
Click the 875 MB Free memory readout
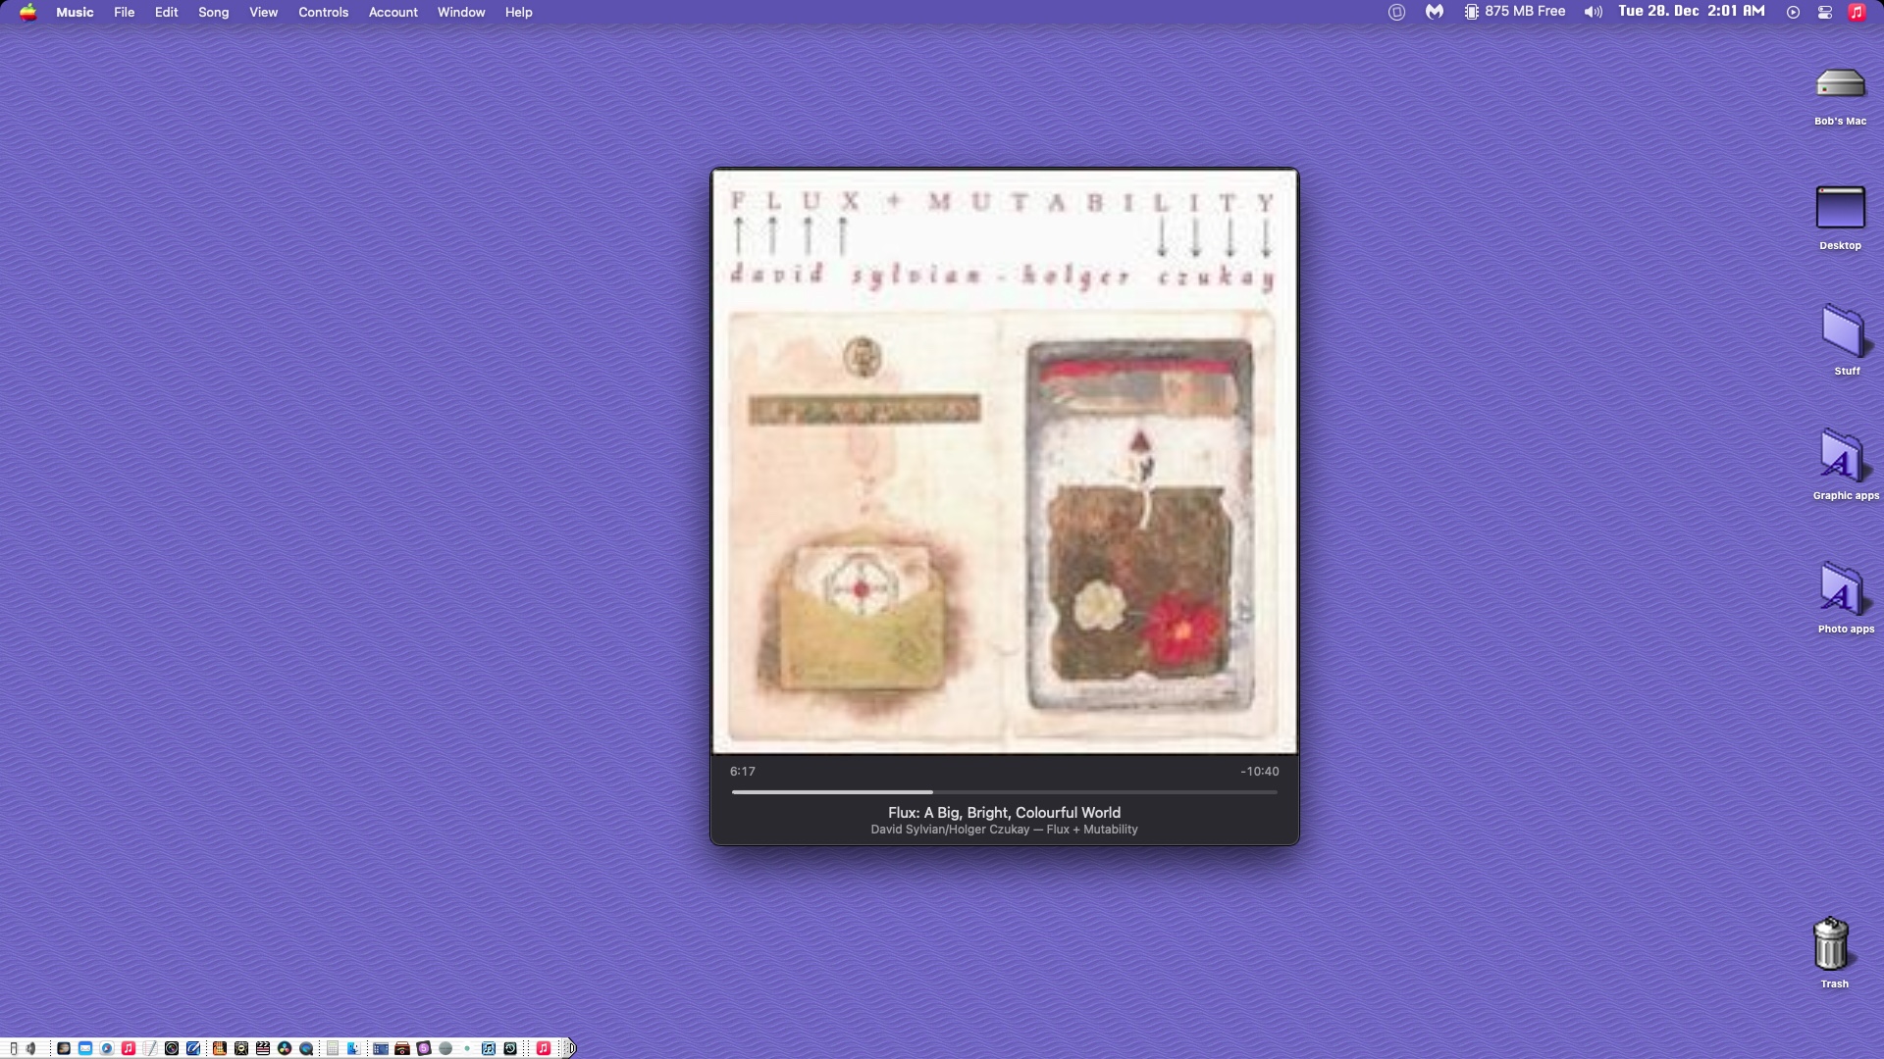(x=1525, y=11)
